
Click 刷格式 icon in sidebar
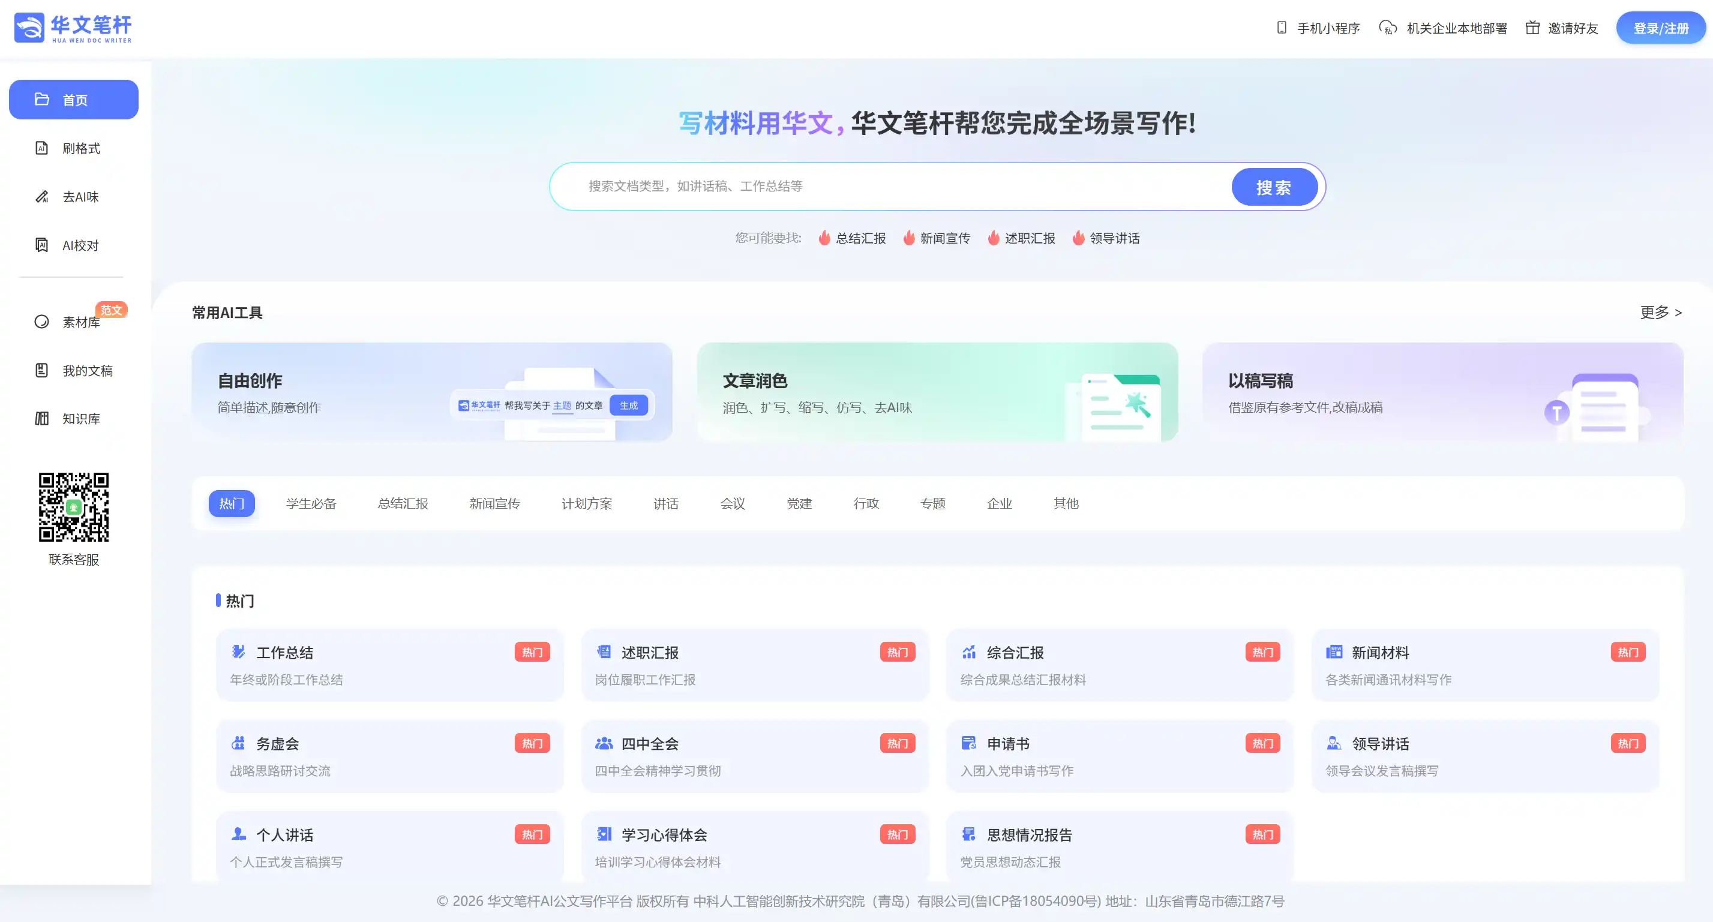[x=42, y=148]
